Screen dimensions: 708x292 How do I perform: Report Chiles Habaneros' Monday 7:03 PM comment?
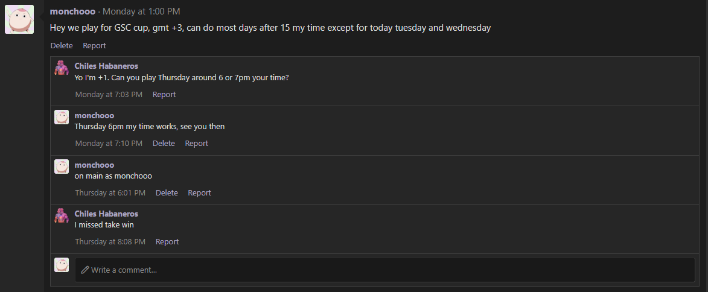tap(164, 94)
